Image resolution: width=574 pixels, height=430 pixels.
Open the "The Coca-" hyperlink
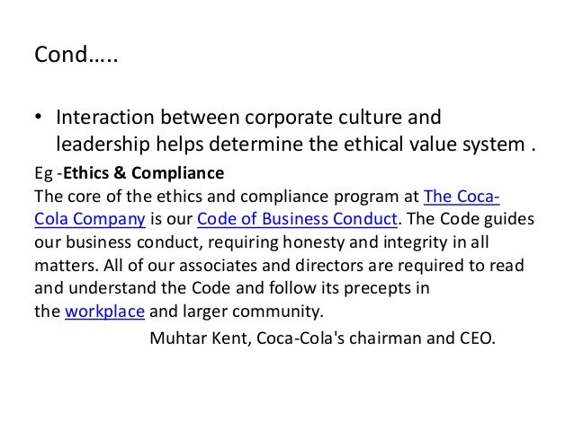(462, 197)
